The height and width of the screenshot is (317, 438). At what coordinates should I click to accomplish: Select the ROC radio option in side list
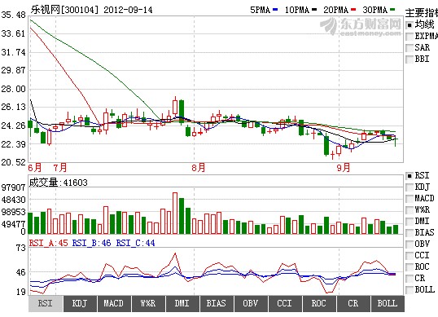tap(410, 267)
